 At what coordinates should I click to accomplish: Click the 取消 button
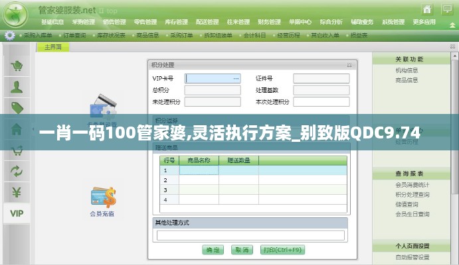pyautogui.click(x=242, y=250)
